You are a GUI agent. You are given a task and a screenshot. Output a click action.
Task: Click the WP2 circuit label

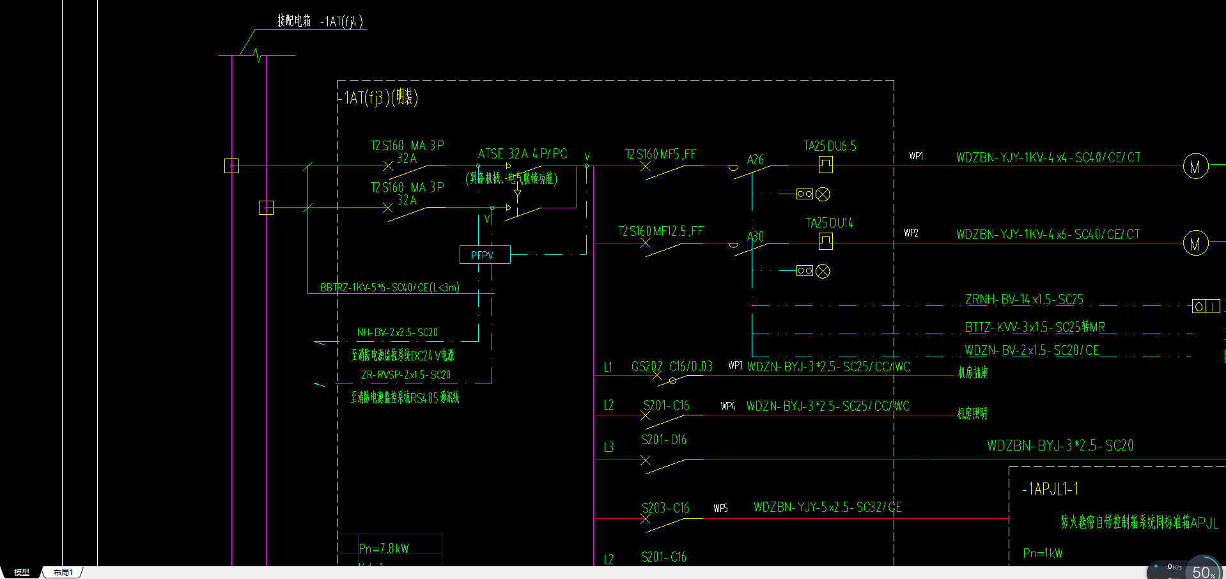pyautogui.click(x=912, y=233)
